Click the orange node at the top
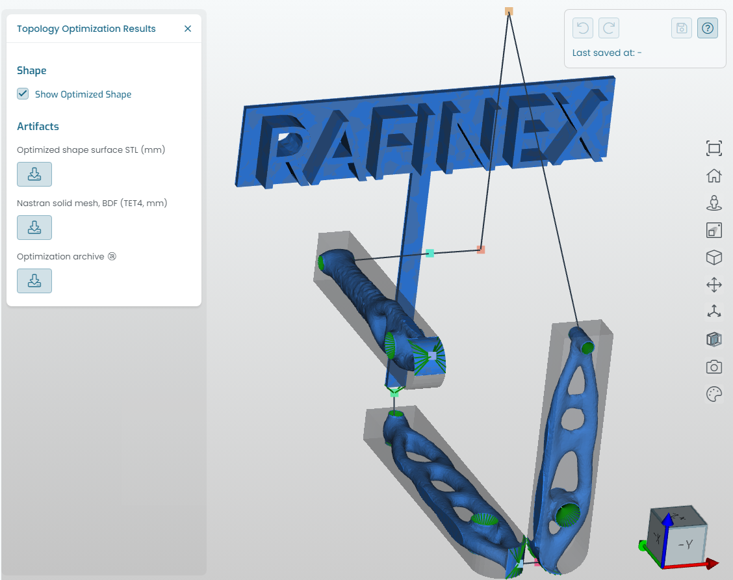Image resolution: width=733 pixels, height=580 pixels. 509,11
